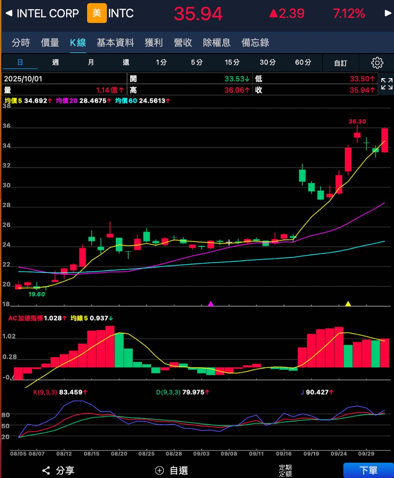Click the 自訂 custom button
Screen dimensions: 394x478
[x=341, y=63]
